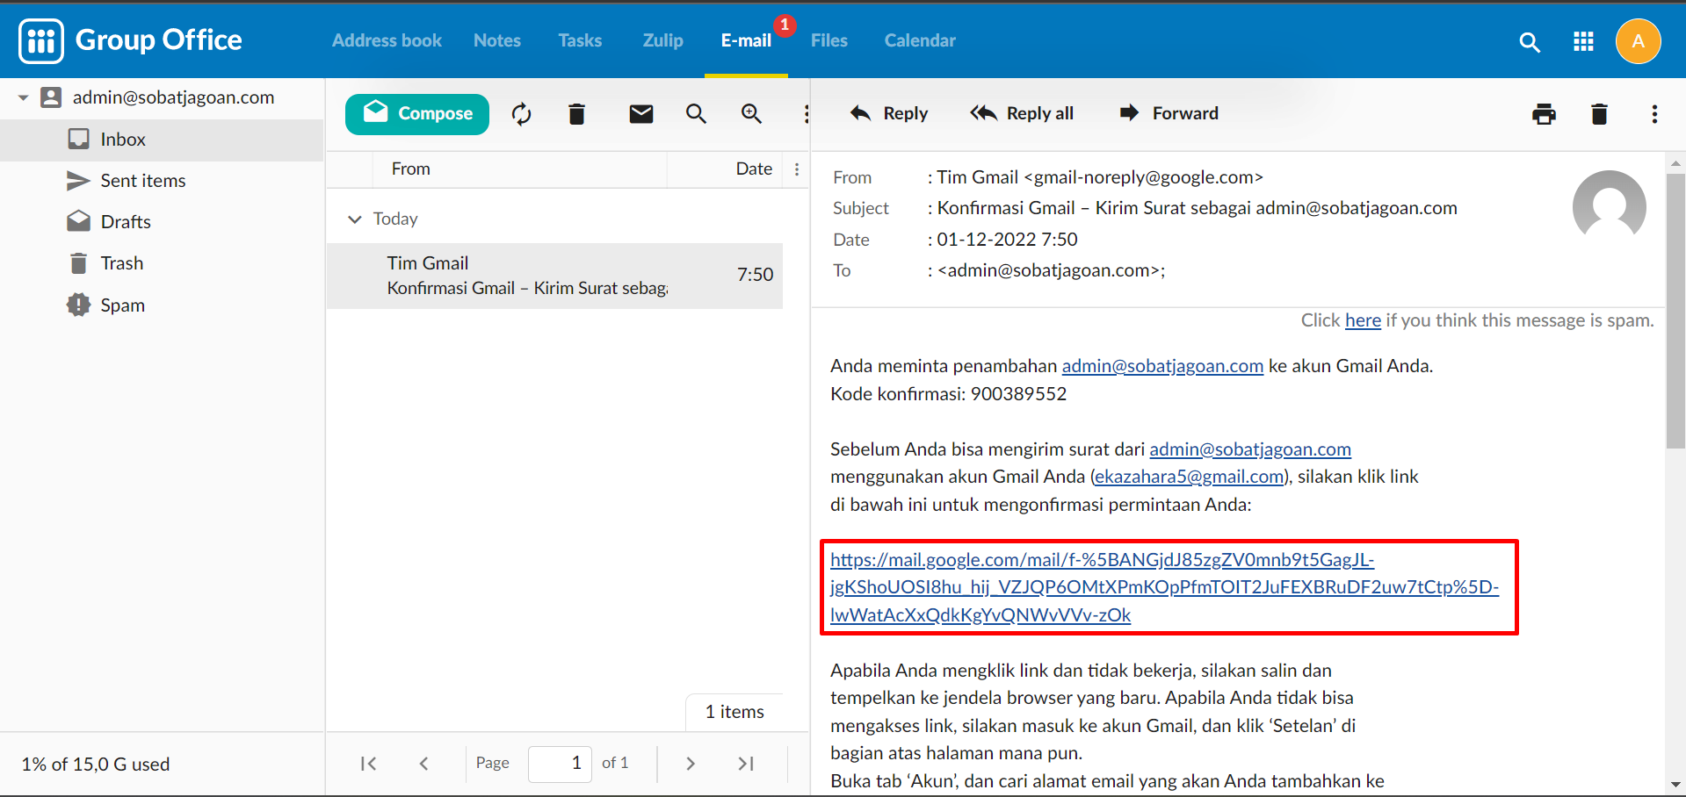Open advanced search with zoom icon

click(x=751, y=114)
